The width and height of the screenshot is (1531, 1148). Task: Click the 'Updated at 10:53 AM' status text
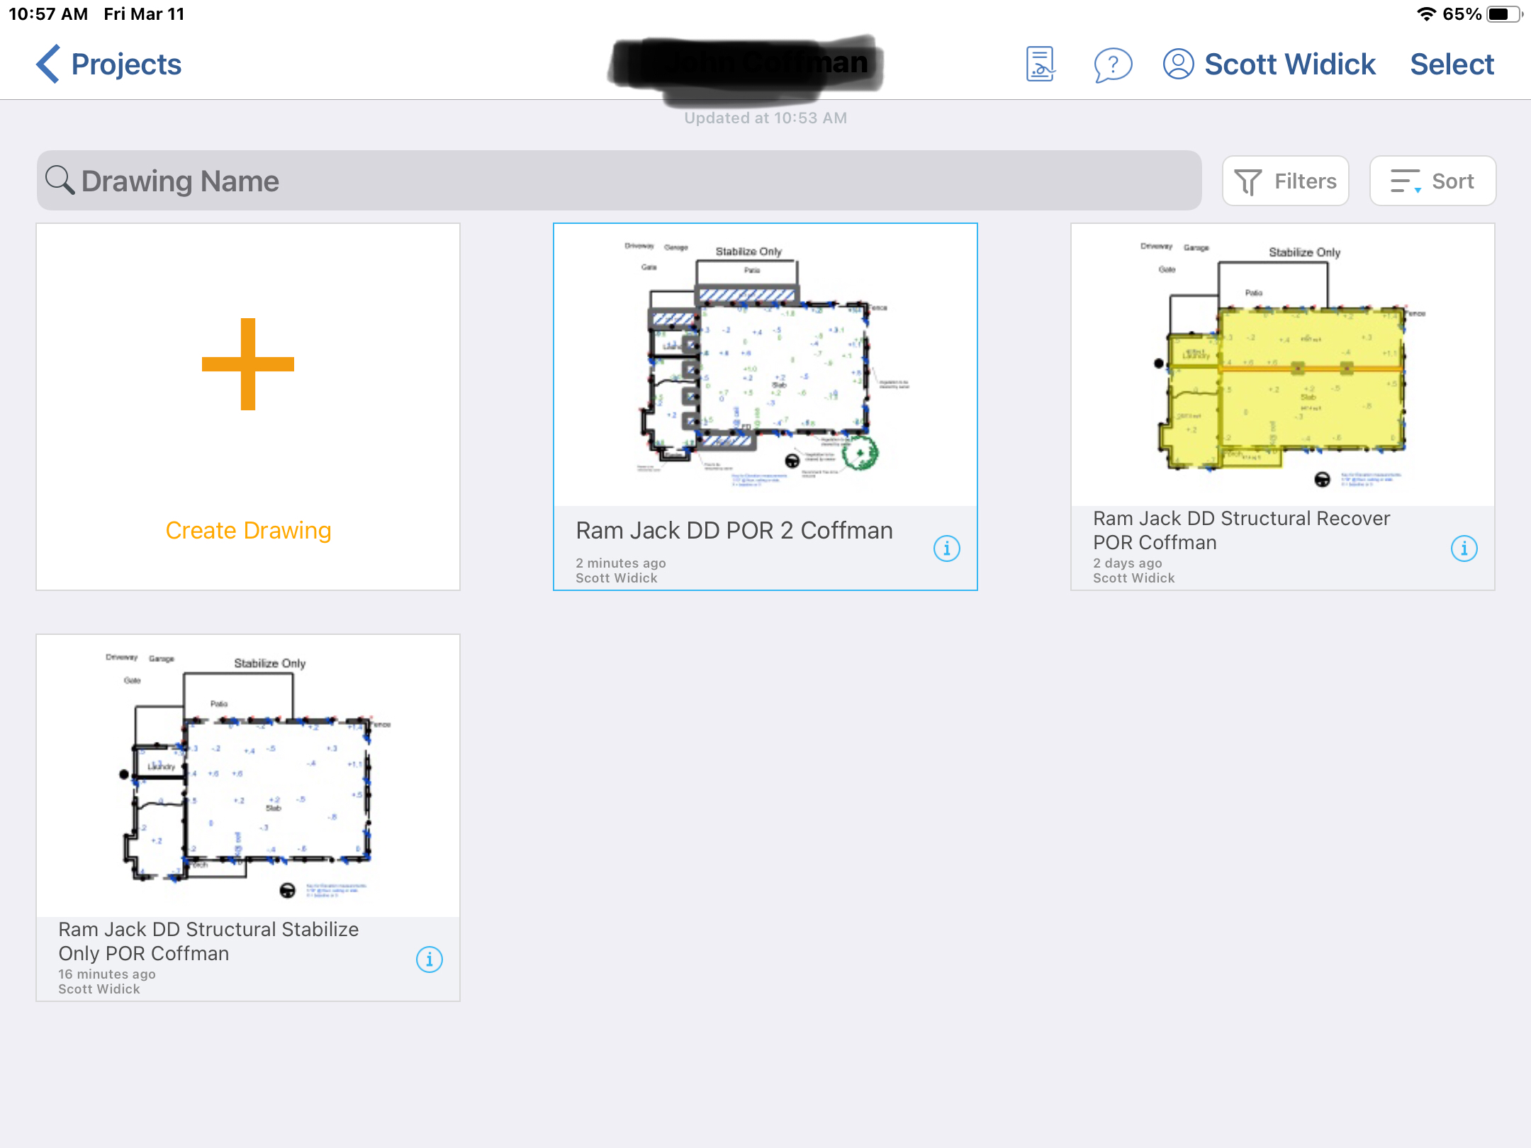pos(765,118)
